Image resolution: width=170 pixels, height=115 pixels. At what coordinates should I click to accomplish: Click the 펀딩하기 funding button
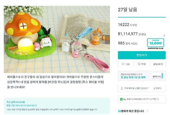click(x=142, y=55)
